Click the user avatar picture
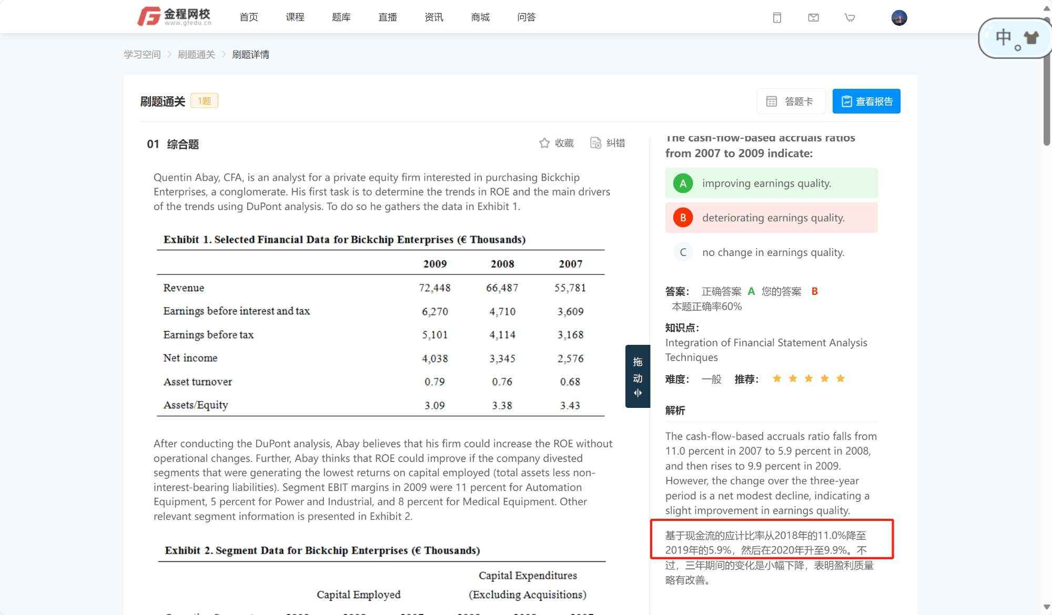This screenshot has height=615, width=1052. pyautogui.click(x=899, y=18)
